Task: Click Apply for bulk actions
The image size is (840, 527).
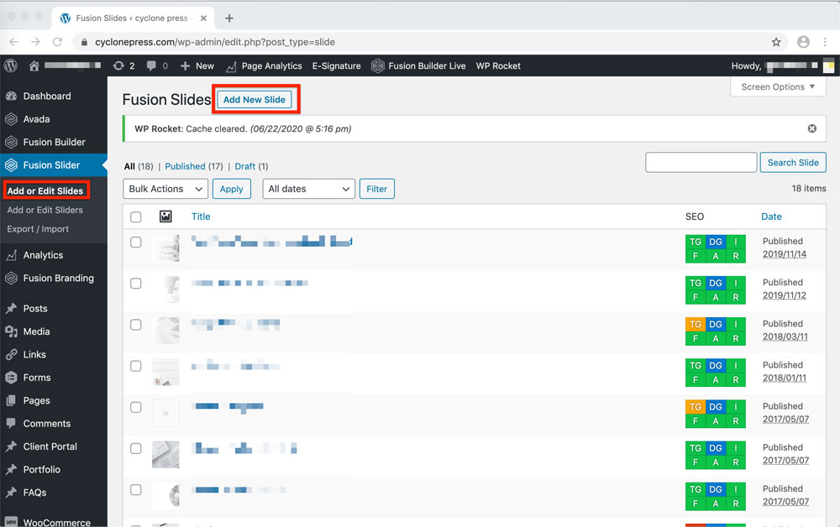Action: [232, 189]
